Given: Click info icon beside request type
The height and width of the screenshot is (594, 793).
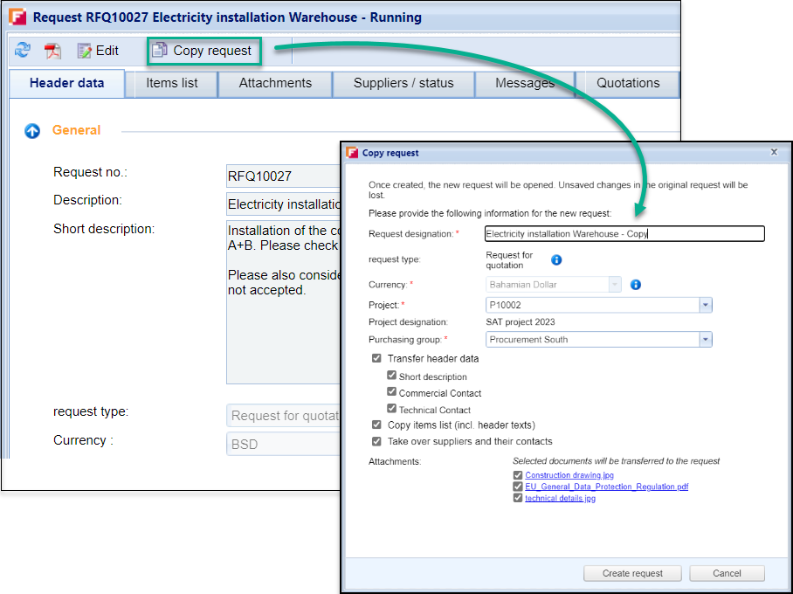Looking at the screenshot, I should [x=556, y=260].
